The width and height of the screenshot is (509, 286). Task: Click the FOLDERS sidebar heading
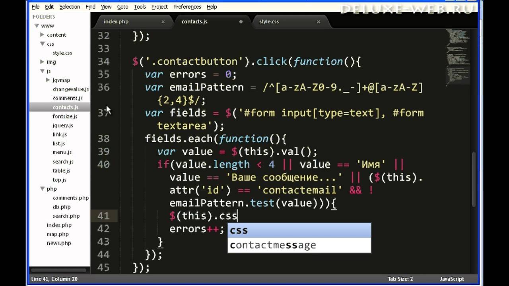(44, 17)
